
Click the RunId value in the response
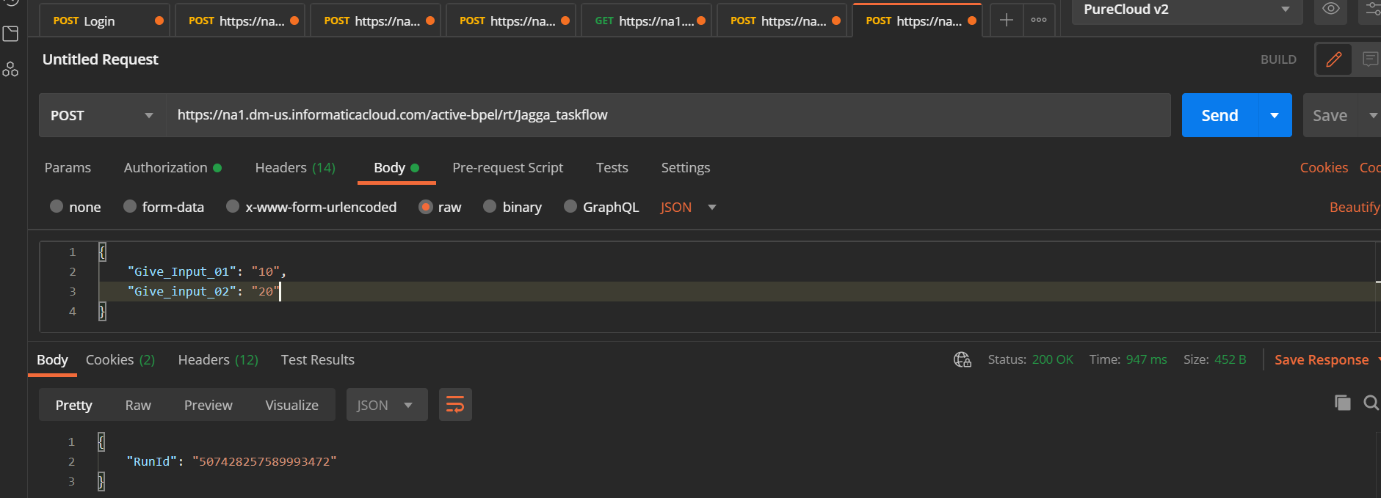(264, 462)
